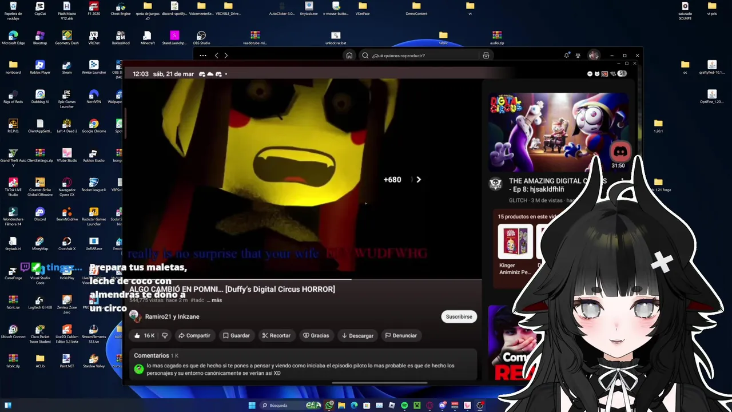Click the Guardar button under the video
Screen dimensions: 732x412
(x=236, y=335)
